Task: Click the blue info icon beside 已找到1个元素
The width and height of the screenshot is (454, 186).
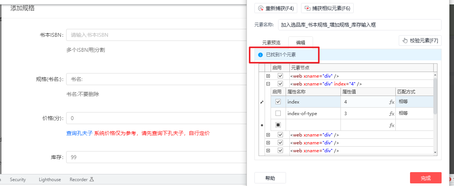Action: tap(260, 55)
